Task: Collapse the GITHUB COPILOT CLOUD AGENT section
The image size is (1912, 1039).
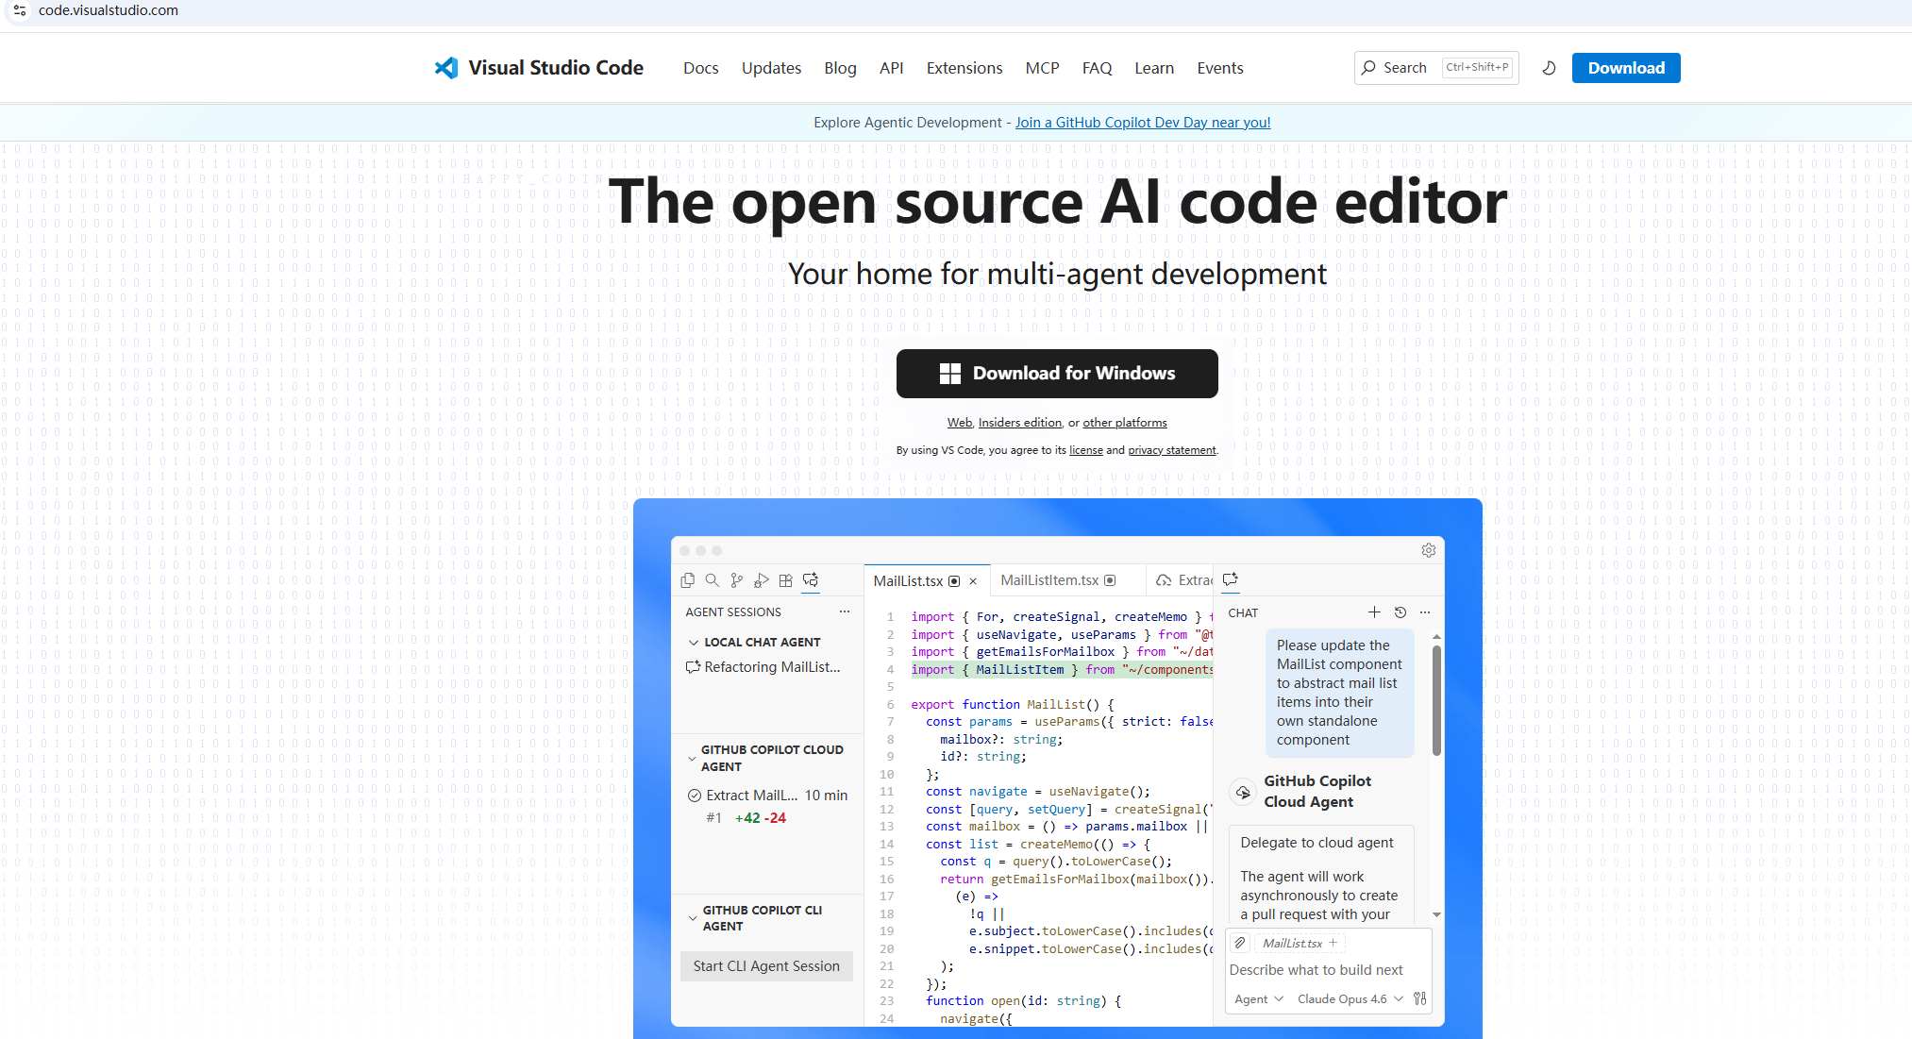Action: (x=693, y=758)
